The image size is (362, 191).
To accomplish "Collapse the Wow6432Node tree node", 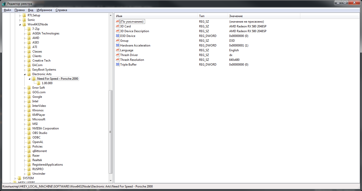I will tap(20, 25).
